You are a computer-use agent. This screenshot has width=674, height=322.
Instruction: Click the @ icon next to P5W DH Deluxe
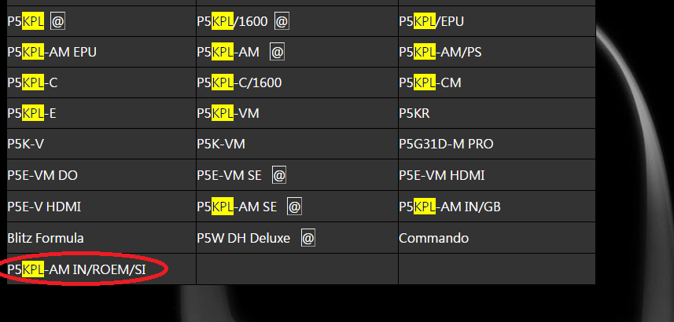pos(308,237)
